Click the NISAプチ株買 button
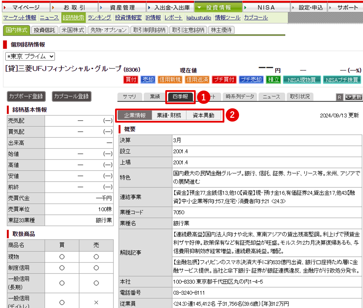Image resolution: width=363 pixels, height=308 pixels. 342,80
